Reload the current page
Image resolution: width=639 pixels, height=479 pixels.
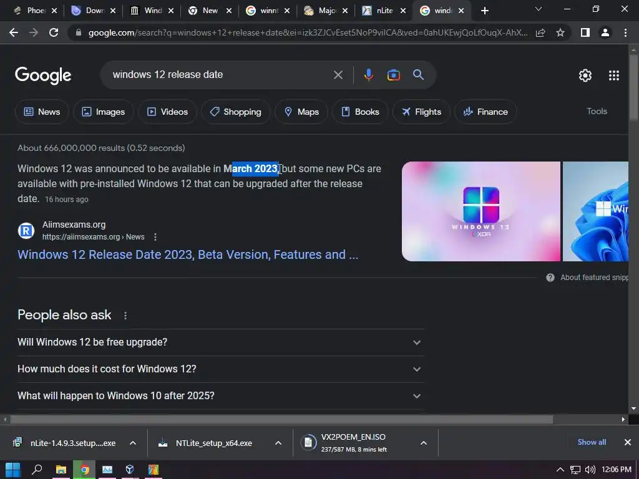click(x=54, y=32)
